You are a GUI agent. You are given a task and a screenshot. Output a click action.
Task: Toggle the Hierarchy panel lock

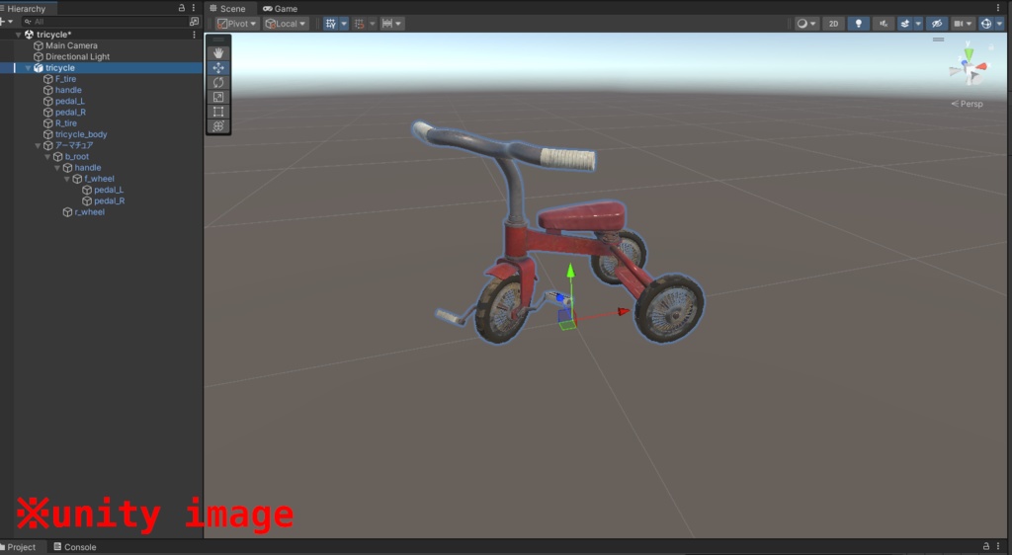pyautogui.click(x=182, y=8)
